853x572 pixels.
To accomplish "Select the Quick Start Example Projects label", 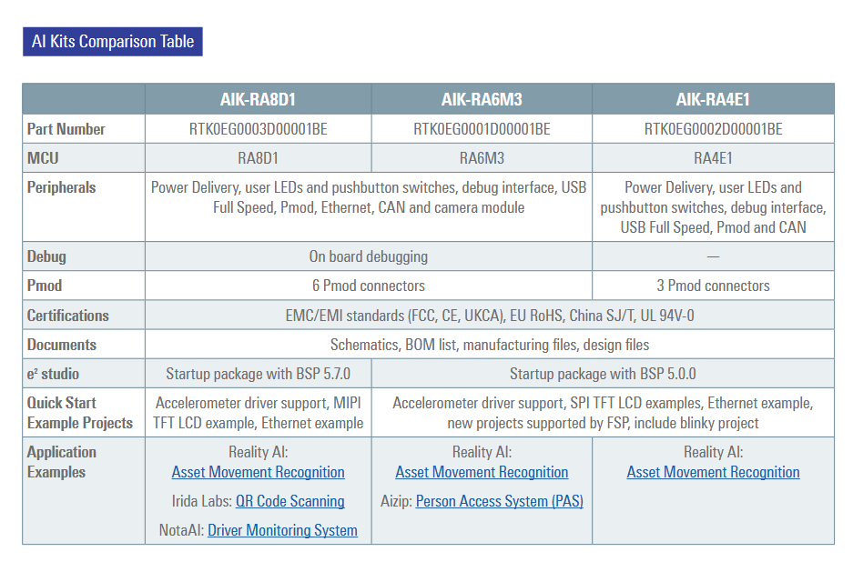I will click(79, 413).
